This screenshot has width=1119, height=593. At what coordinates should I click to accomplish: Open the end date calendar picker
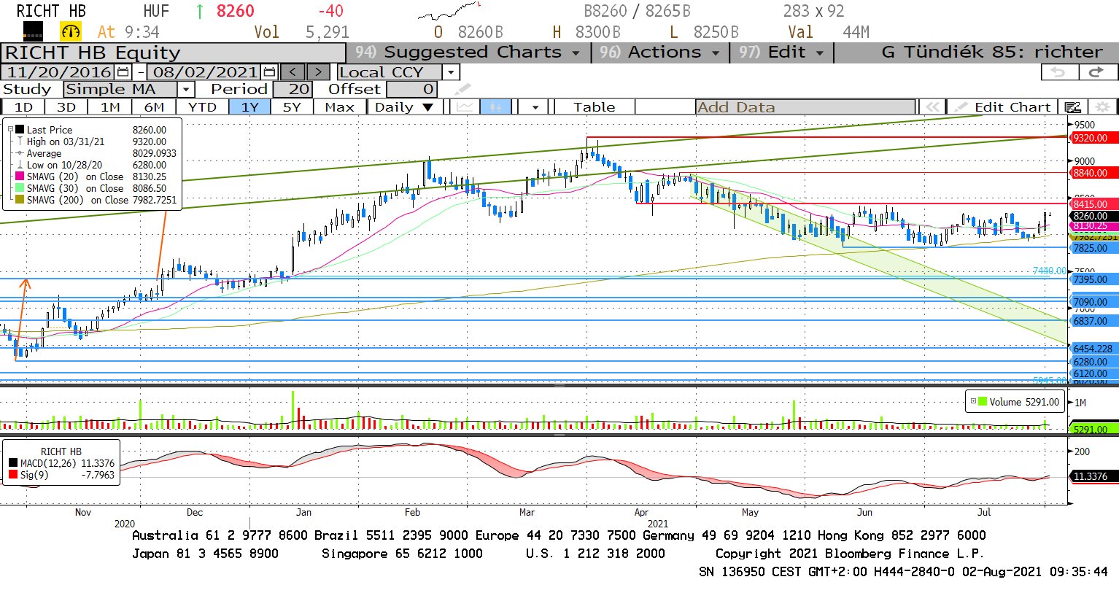269,72
